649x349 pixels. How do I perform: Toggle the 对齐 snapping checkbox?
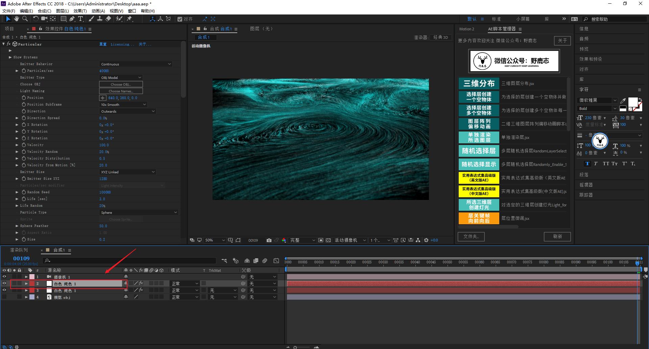click(x=180, y=19)
